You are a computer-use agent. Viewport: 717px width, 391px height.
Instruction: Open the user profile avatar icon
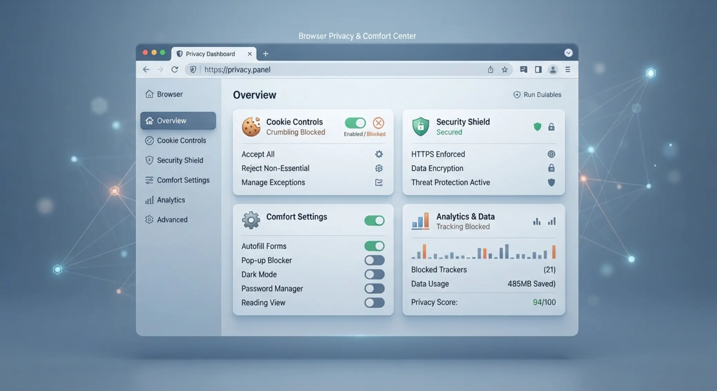553,70
